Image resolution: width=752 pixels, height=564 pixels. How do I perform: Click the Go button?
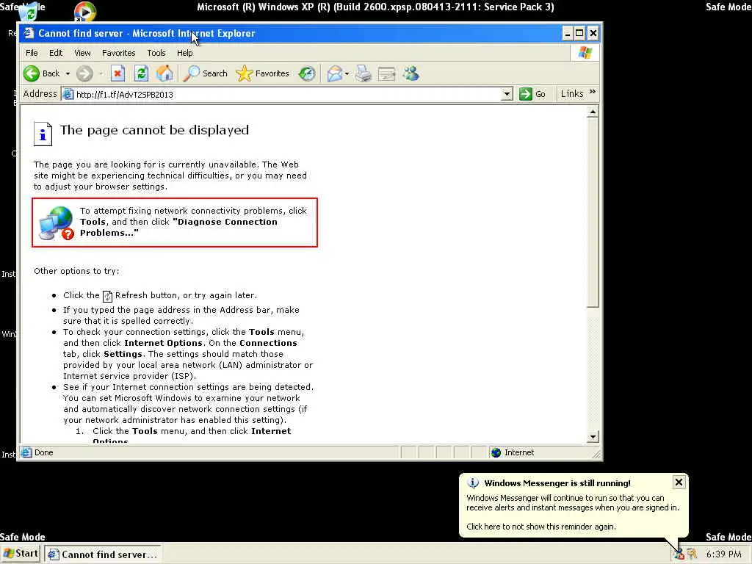pos(532,94)
